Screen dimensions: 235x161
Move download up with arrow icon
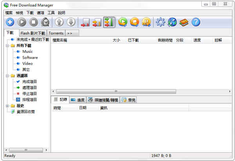[60, 22]
